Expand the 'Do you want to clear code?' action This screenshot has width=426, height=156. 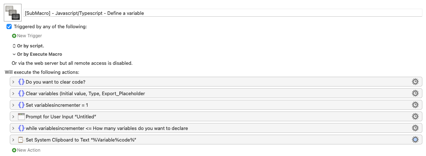tap(13, 82)
